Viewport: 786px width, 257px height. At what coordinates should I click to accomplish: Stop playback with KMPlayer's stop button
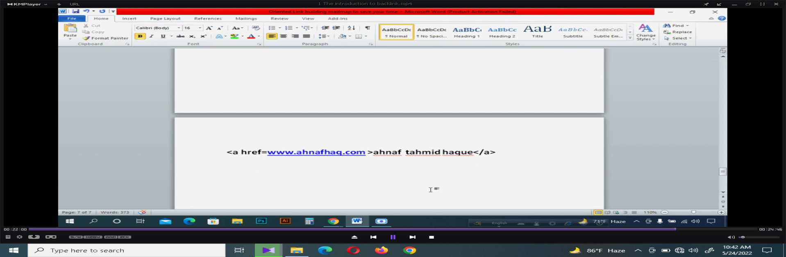431,237
